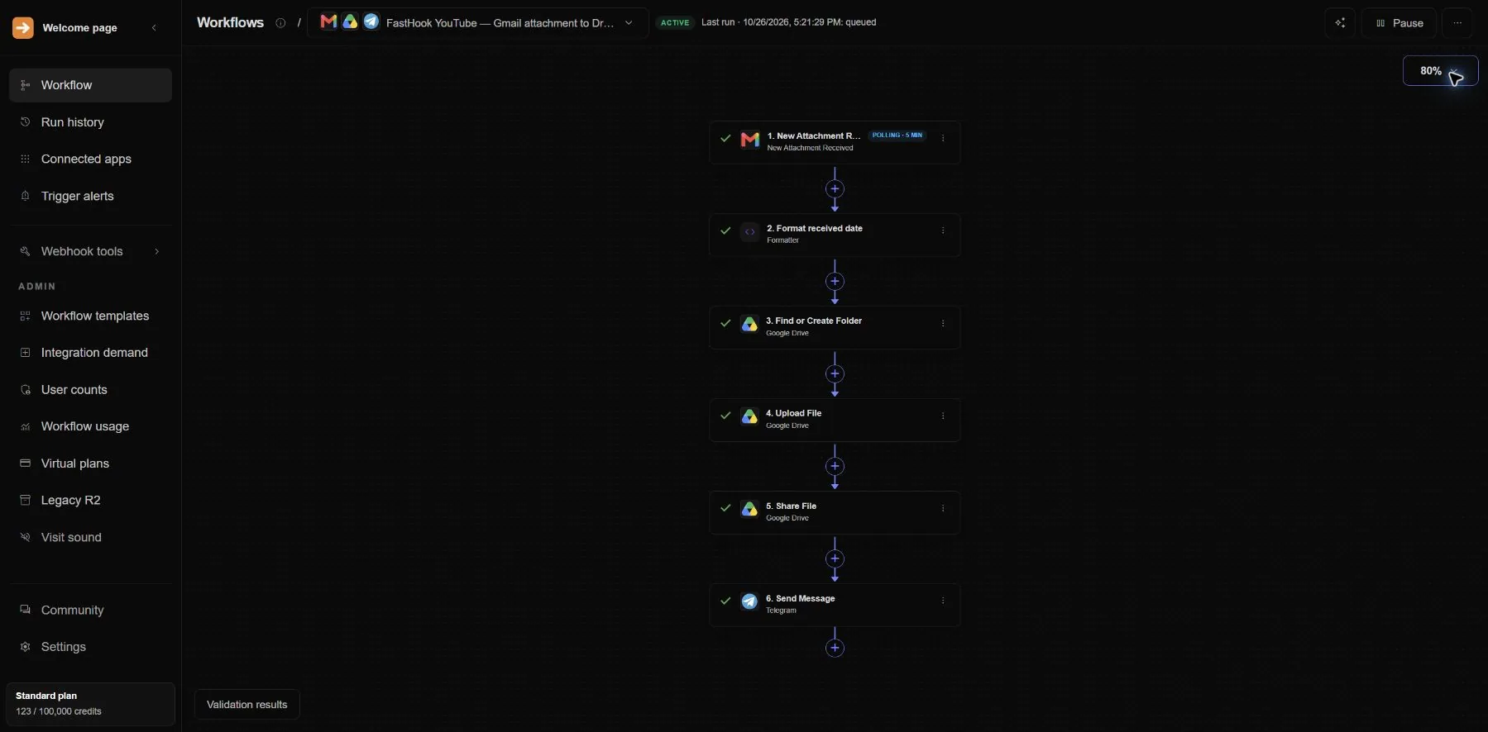Open Trigger alerts

click(x=90, y=197)
